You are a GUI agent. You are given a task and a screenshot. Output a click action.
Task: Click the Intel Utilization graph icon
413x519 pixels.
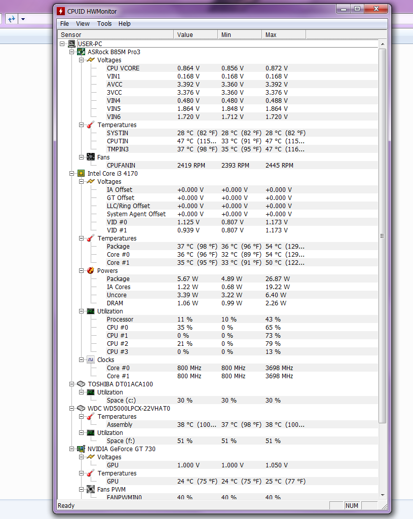click(x=91, y=311)
